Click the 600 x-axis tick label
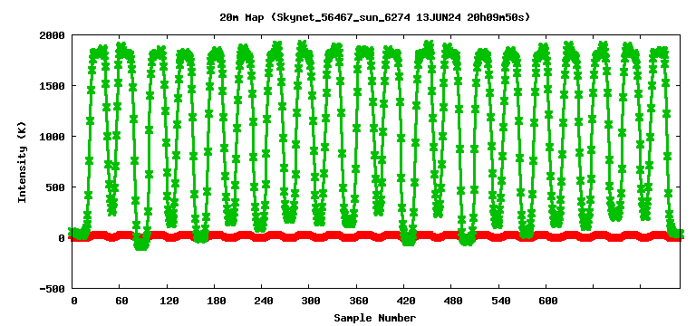Screen dimensions: 696x326 click(x=548, y=301)
